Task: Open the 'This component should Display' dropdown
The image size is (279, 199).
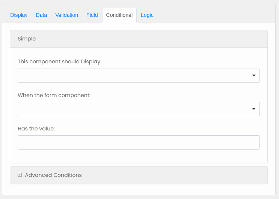Action: pos(135,76)
